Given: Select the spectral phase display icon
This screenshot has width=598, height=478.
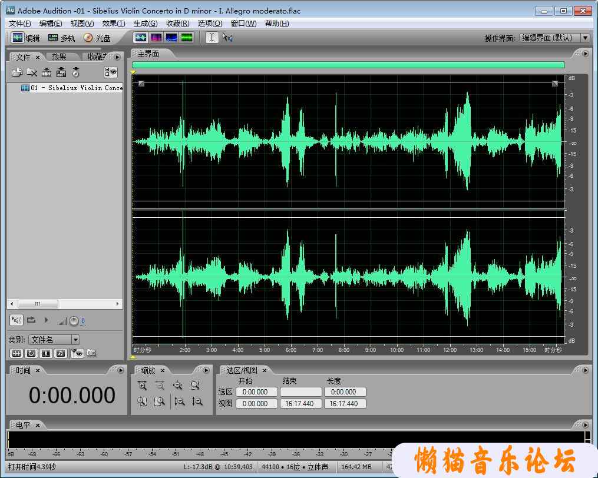Looking at the screenshot, I should pyautogui.click(x=187, y=37).
